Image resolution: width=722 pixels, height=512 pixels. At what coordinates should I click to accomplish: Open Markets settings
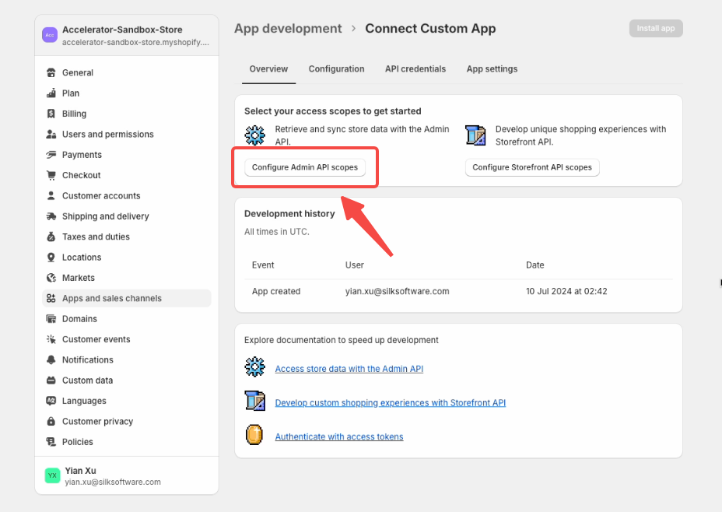127,278
